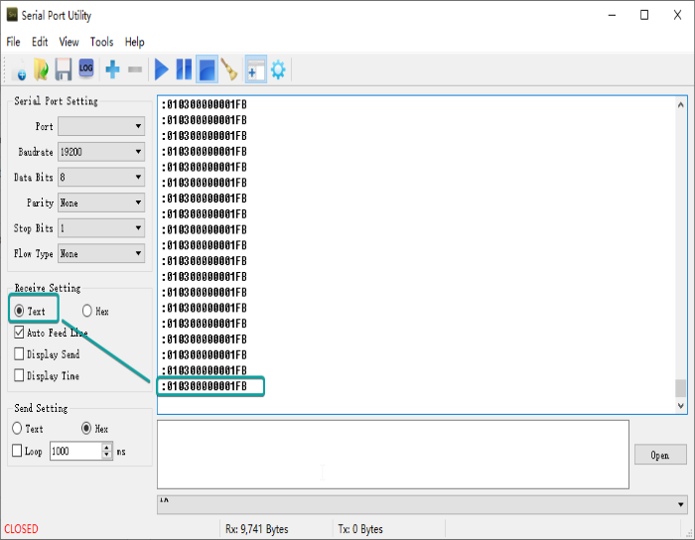Select Text radio under Send Setting
Screen dimensions: 695x540
point(18,429)
